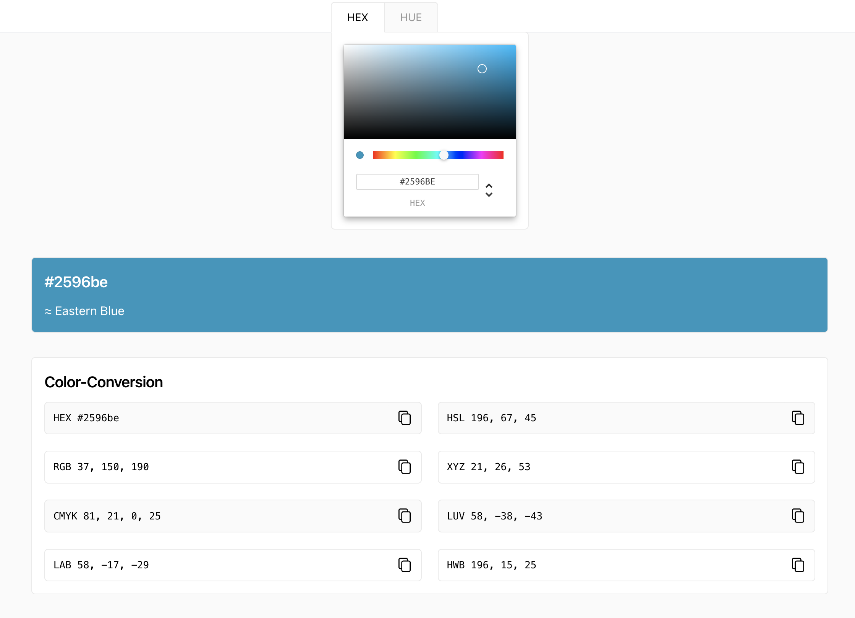Image resolution: width=855 pixels, height=618 pixels.
Task: Click the color picker canvas area
Action: (x=429, y=92)
